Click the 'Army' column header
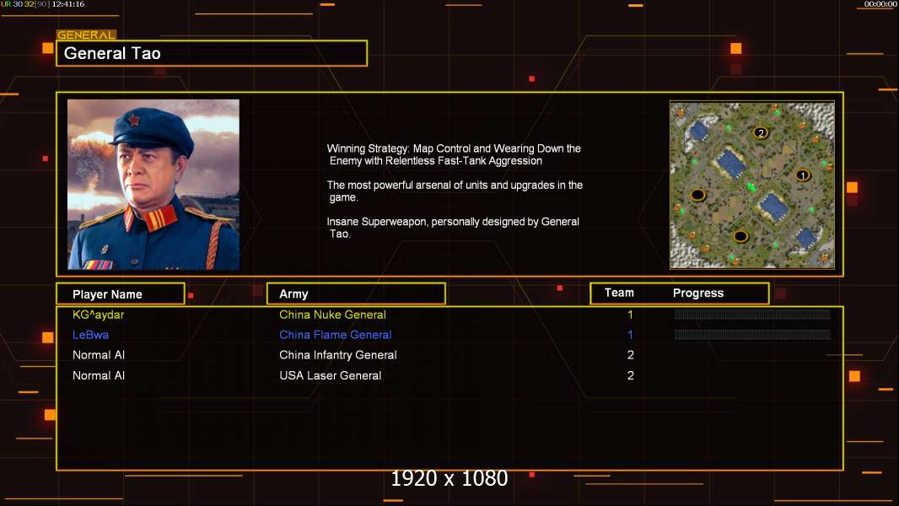 click(x=356, y=294)
